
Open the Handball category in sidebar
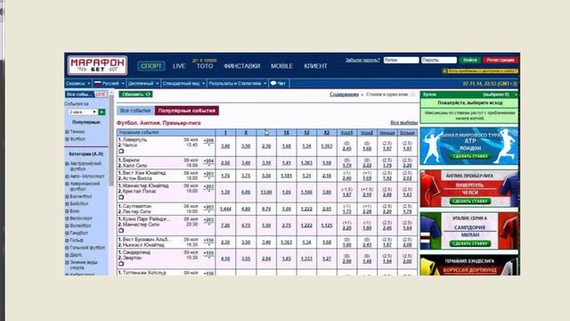[79, 233]
